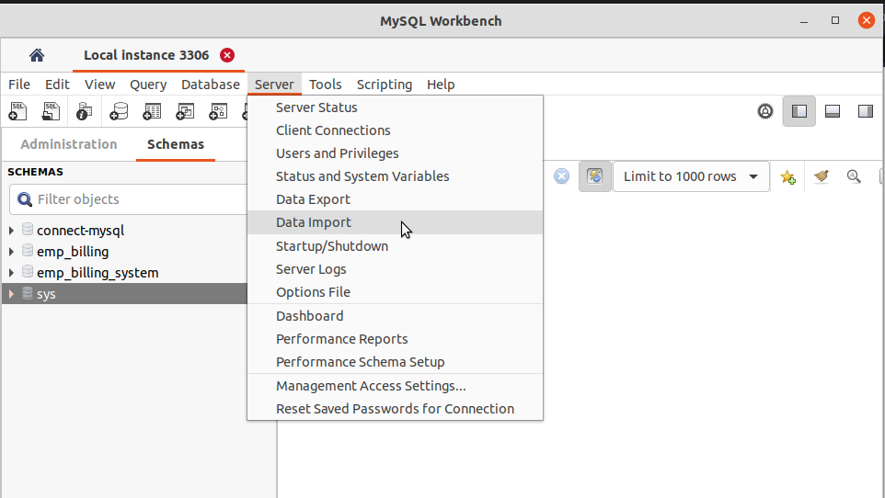885x498 pixels.
Task: Toggle the bottom output panel visibility
Action: [x=833, y=112]
